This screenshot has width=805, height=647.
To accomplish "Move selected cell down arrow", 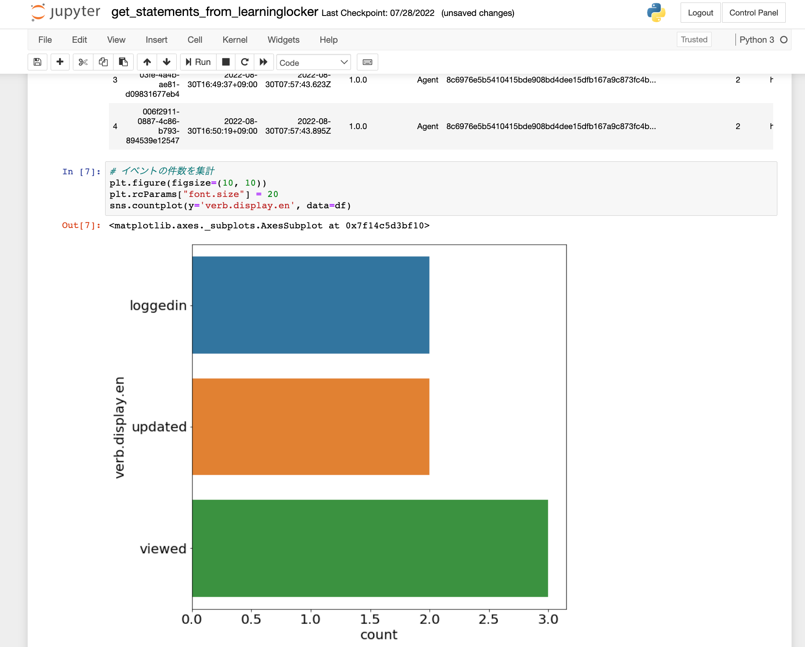I will point(167,62).
